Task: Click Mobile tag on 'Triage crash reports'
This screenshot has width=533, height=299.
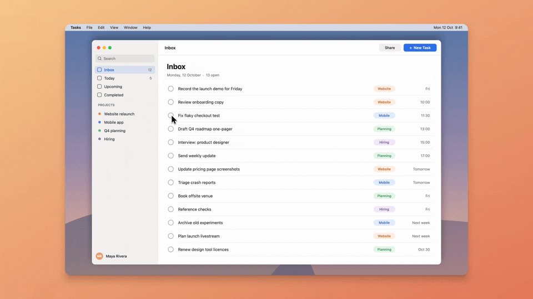Action: point(384,182)
